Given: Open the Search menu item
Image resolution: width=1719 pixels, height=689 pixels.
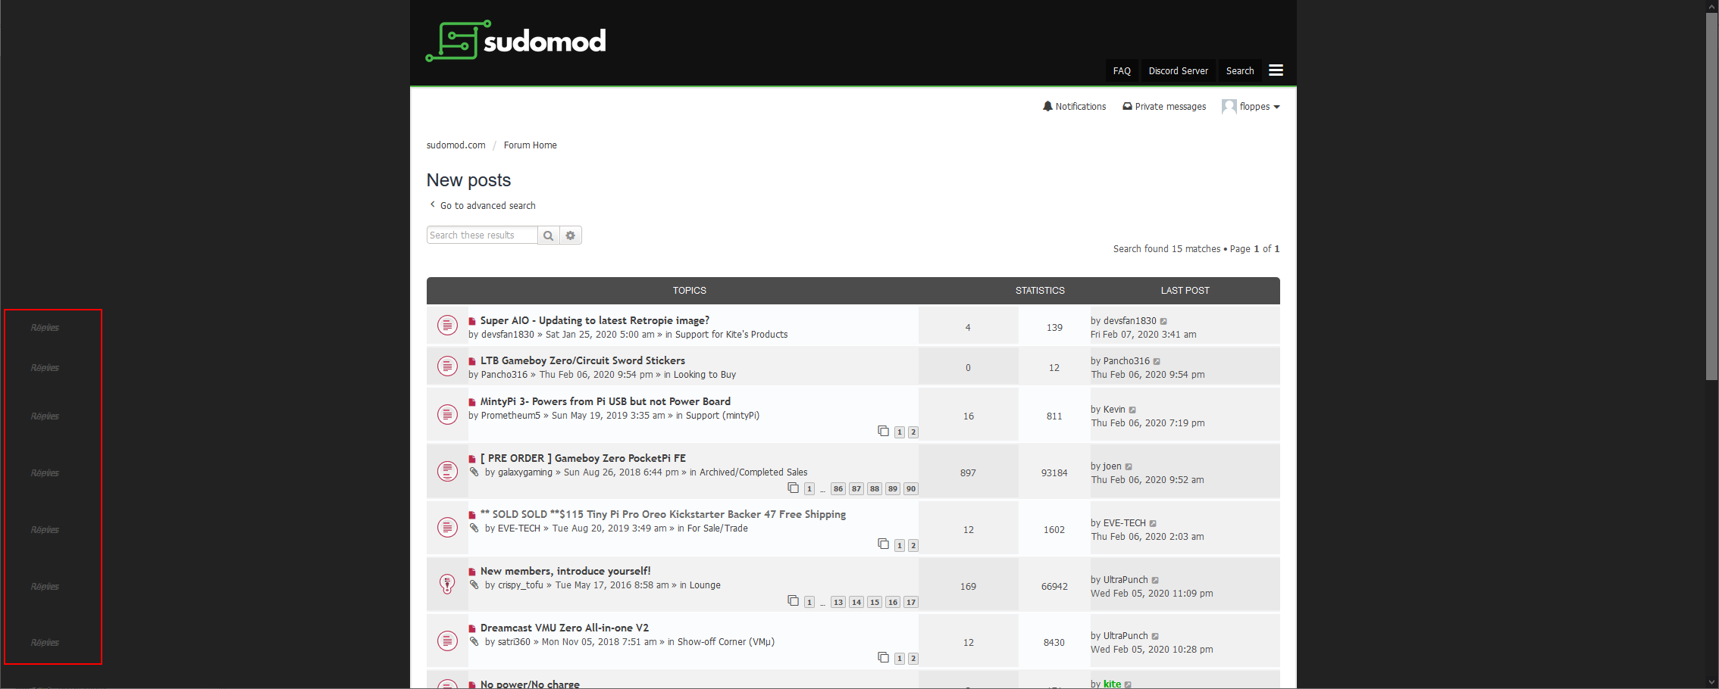Looking at the screenshot, I should pyautogui.click(x=1240, y=70).
